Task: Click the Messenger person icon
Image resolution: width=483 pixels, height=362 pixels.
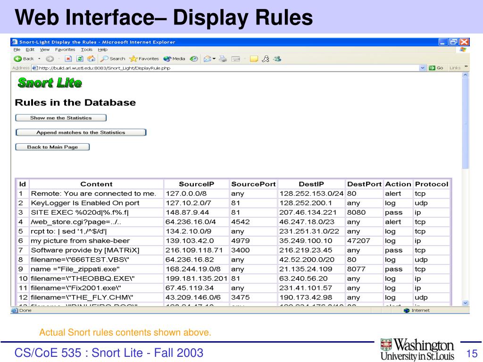Action: click(266, 58)
